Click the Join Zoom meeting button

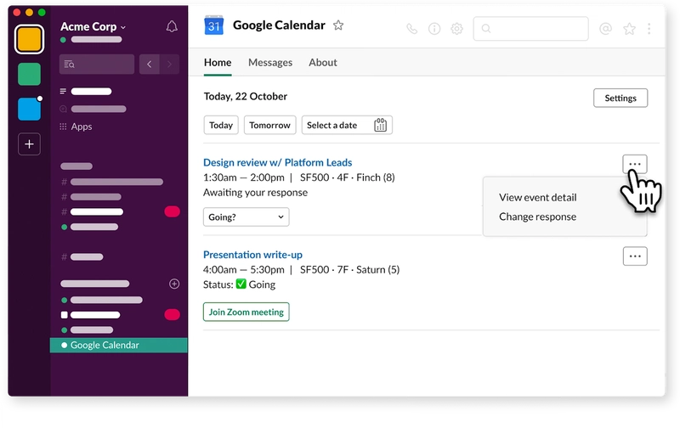[x=246, y=312]
